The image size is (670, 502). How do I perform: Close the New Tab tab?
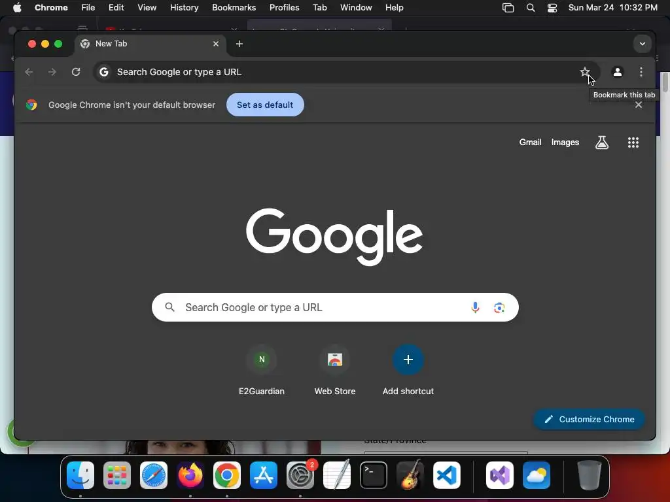click(216, 44)
